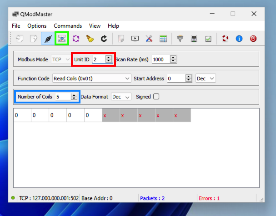The width and height of the screenshot is (276, 216).
Task: Click the Unit ID value field
Action: pos(99,59)
